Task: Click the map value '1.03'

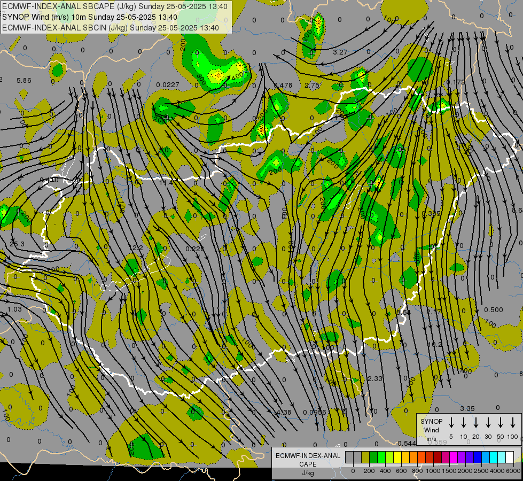Action: [14, 309]
